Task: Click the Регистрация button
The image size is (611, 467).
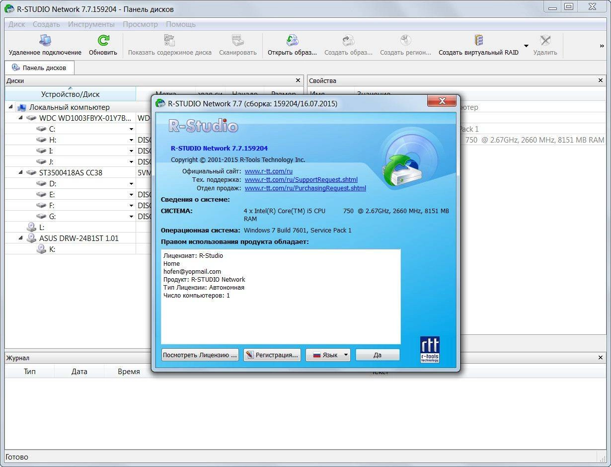Action: pyautogui.click(x=272, y=355)
